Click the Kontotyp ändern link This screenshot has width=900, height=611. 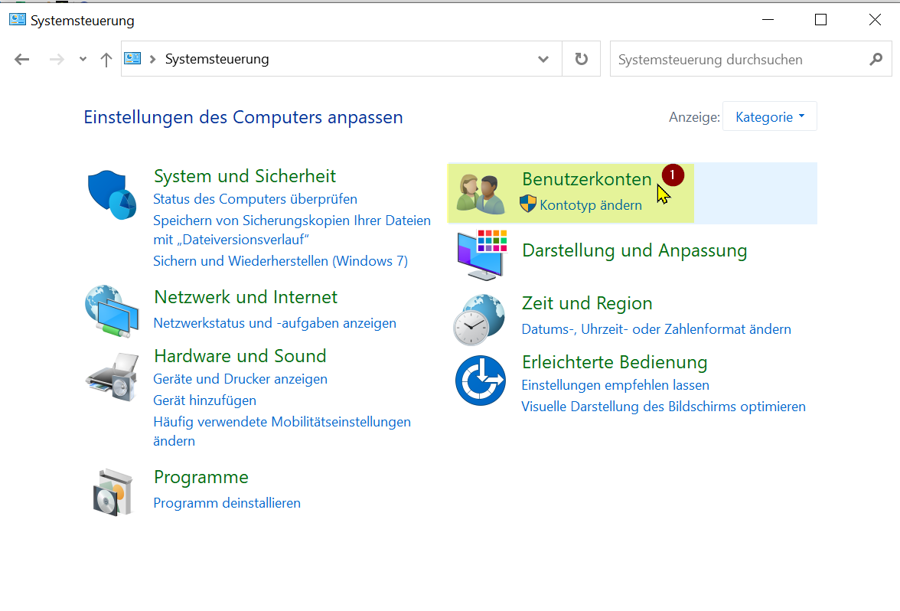[x=590, y=205]
